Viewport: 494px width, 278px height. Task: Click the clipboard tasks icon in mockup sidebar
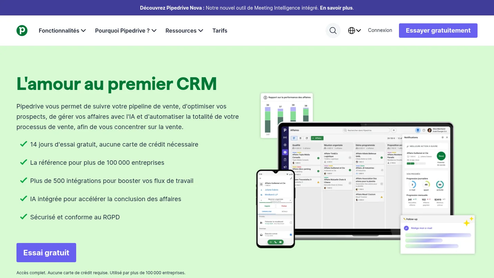(285, 160)
